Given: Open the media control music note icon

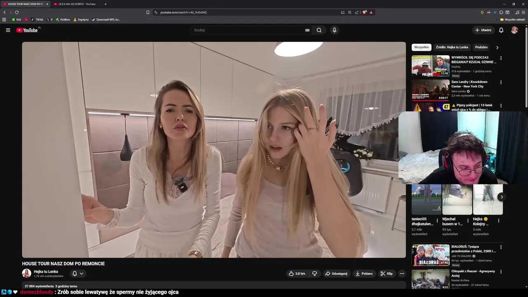Looking at the screenshot, I should [517, 12].
